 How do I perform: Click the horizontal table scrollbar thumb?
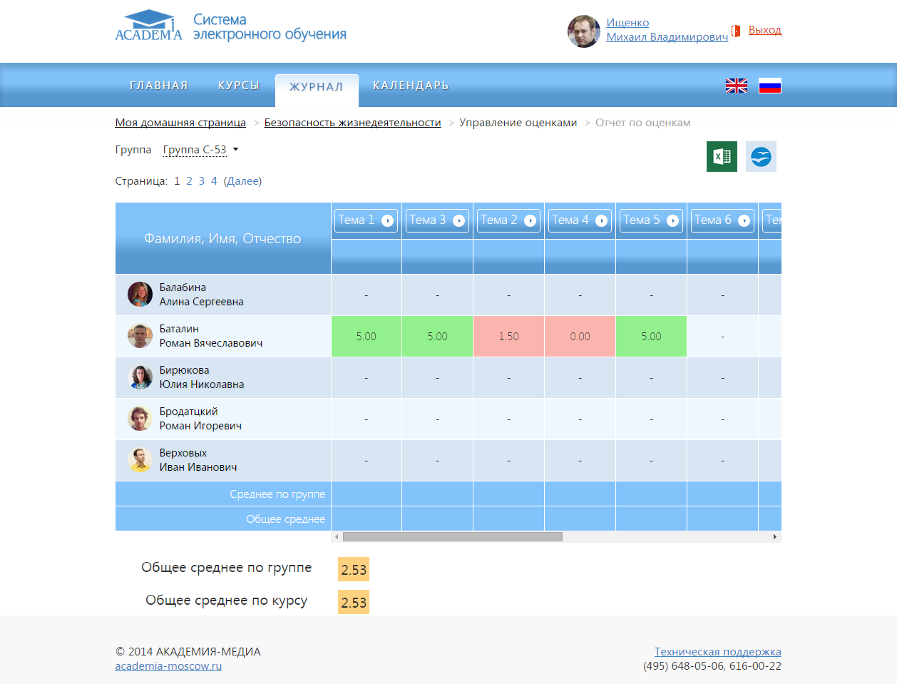pos(452,536)
